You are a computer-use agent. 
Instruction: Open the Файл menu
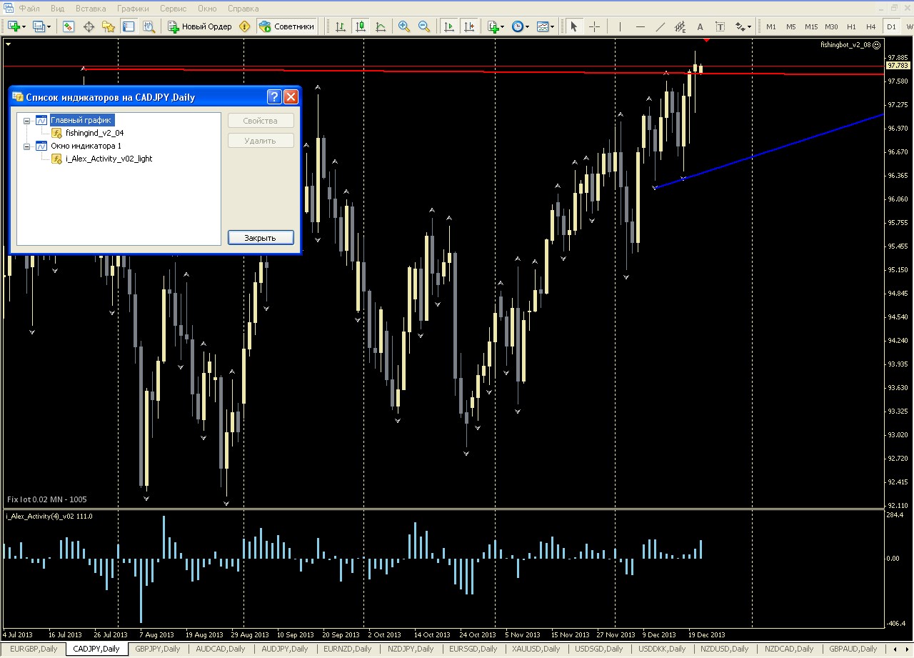29,9
